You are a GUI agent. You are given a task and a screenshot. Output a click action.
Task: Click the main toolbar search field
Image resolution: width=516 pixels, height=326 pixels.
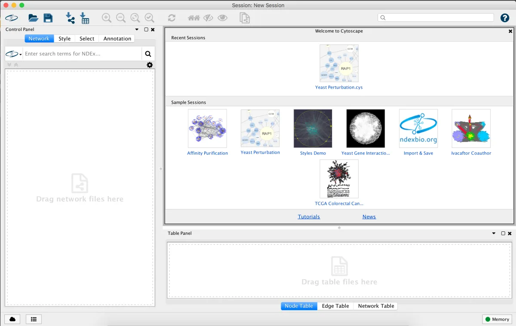(436, 18)
